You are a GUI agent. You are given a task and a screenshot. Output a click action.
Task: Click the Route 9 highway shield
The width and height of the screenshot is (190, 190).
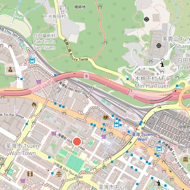click(x=86, y=76)
